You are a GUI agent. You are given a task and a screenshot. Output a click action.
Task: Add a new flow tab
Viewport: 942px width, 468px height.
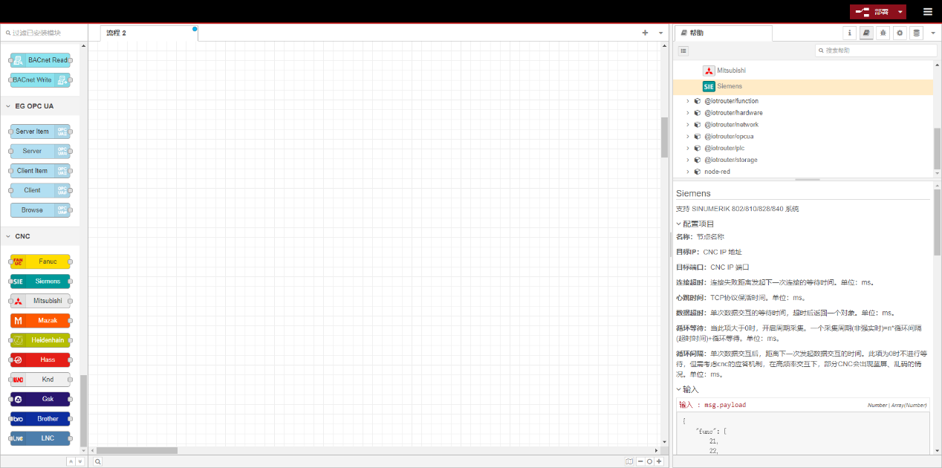coord(645,33)
